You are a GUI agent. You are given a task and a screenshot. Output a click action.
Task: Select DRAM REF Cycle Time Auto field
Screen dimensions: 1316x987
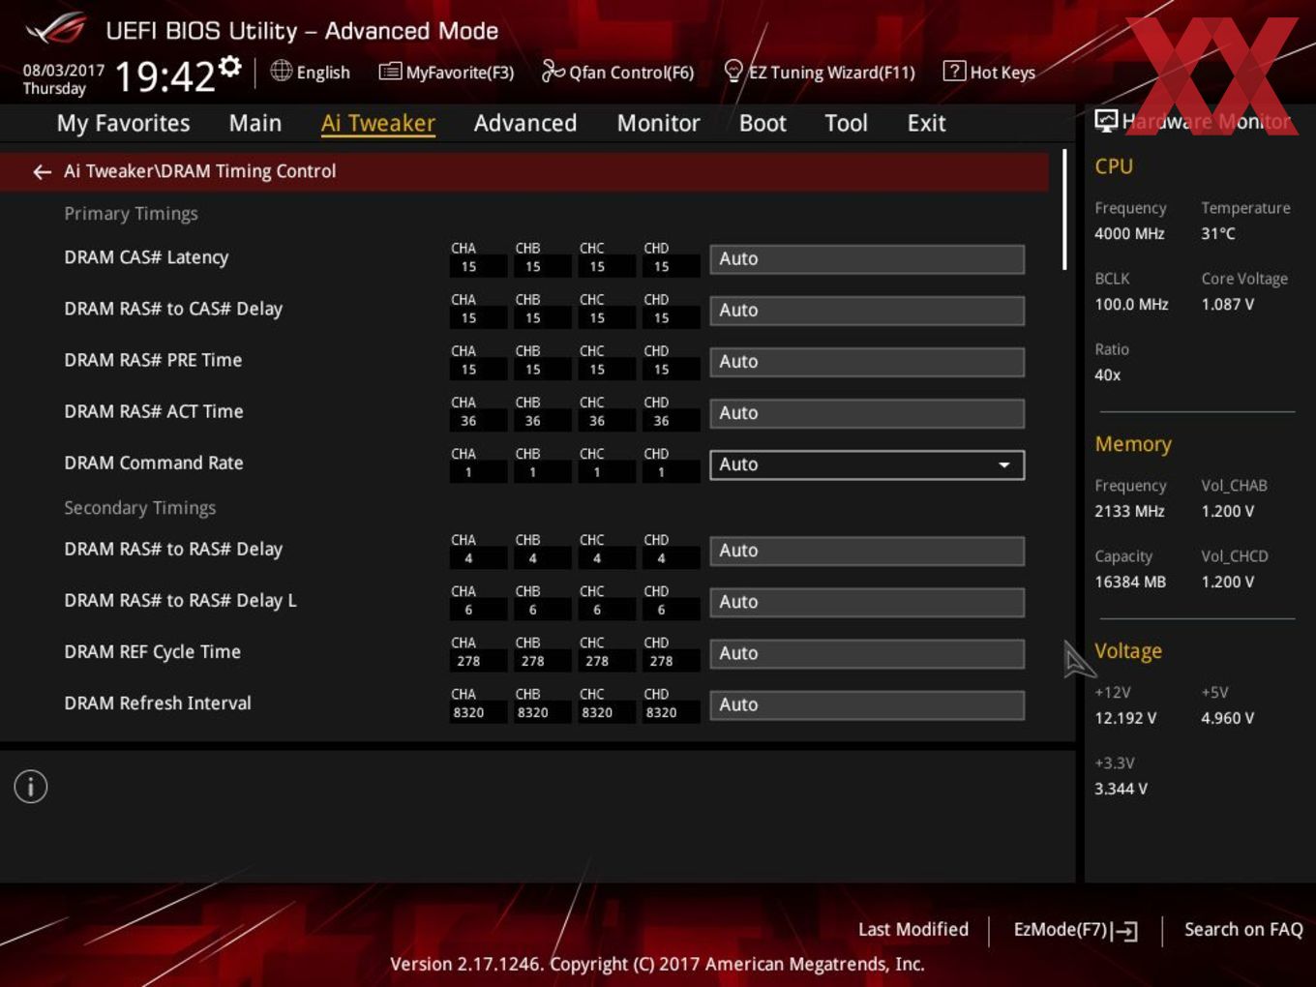(x=867, y=653)
